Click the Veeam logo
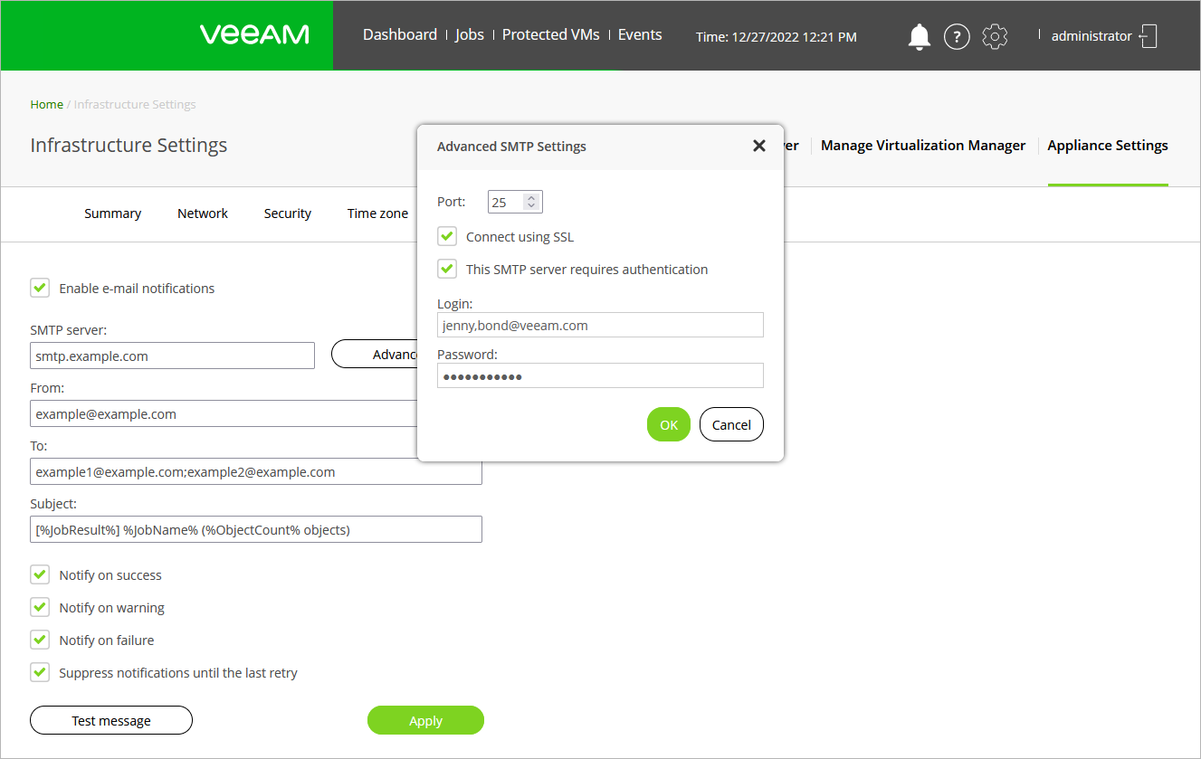Screen dimensions: 1201x759 (254, 34)
